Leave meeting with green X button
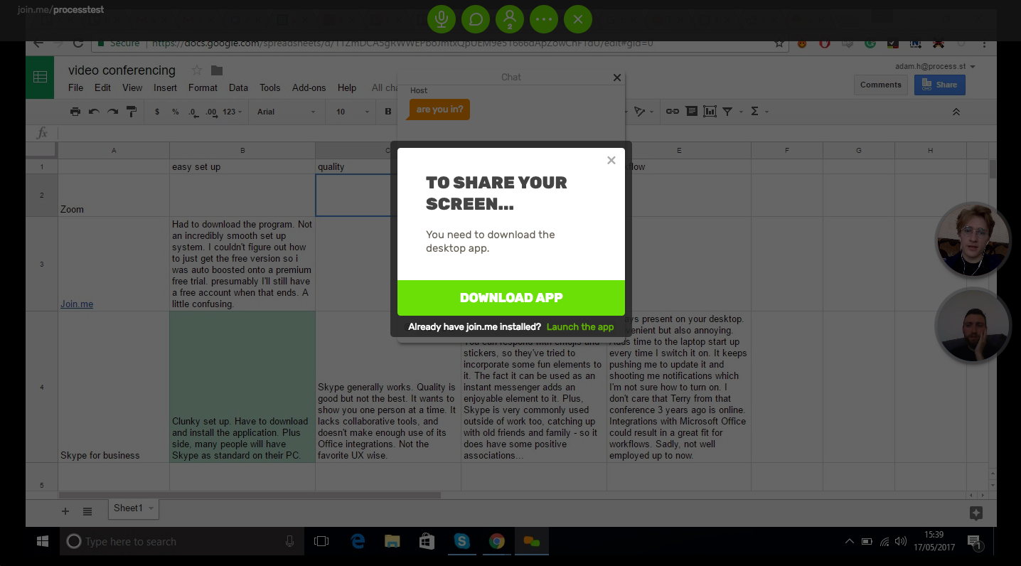 pos(578,19)
